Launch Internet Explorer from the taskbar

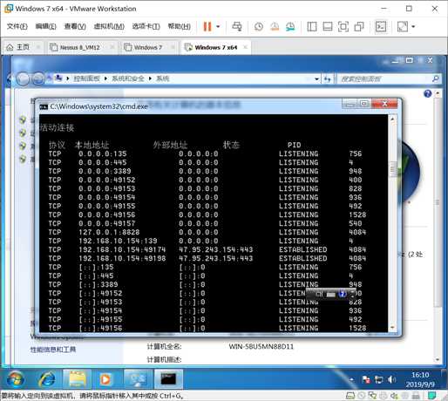click(x=47, y=379)
